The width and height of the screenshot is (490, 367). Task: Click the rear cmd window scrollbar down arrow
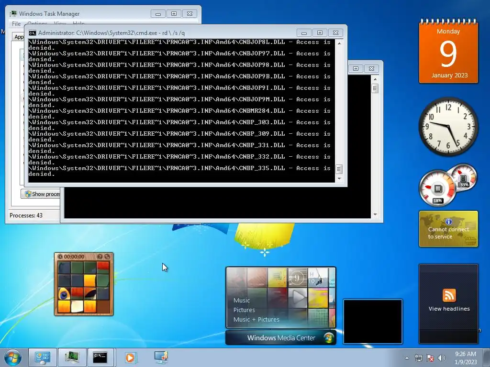[375, 215]
